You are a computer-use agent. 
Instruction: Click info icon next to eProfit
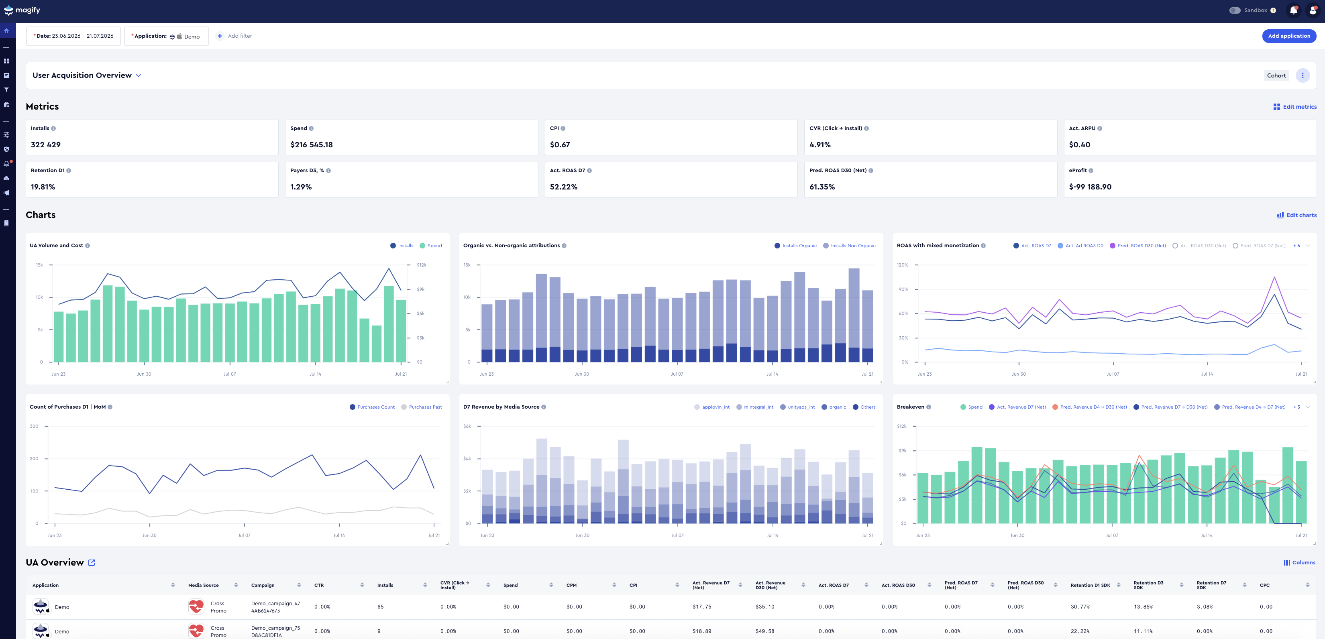tap(1091, 171)
